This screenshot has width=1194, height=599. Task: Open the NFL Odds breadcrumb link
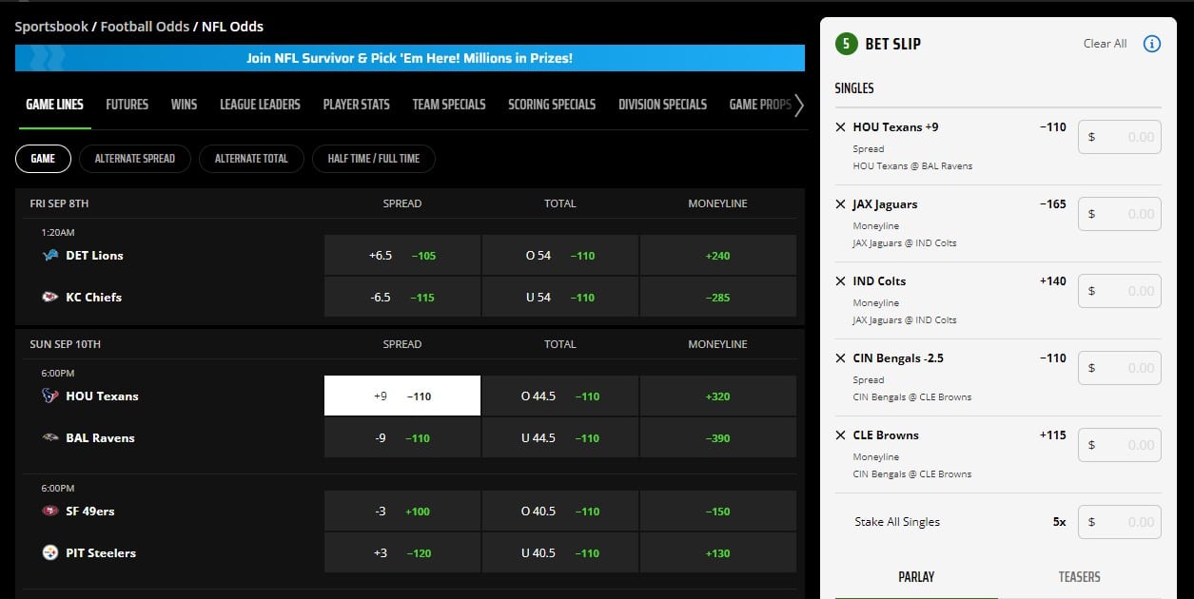233,27
